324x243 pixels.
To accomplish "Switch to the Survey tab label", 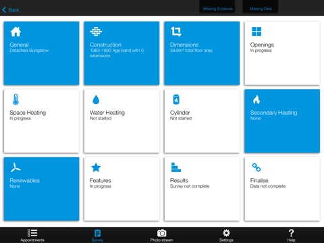I will pos(97,240).
